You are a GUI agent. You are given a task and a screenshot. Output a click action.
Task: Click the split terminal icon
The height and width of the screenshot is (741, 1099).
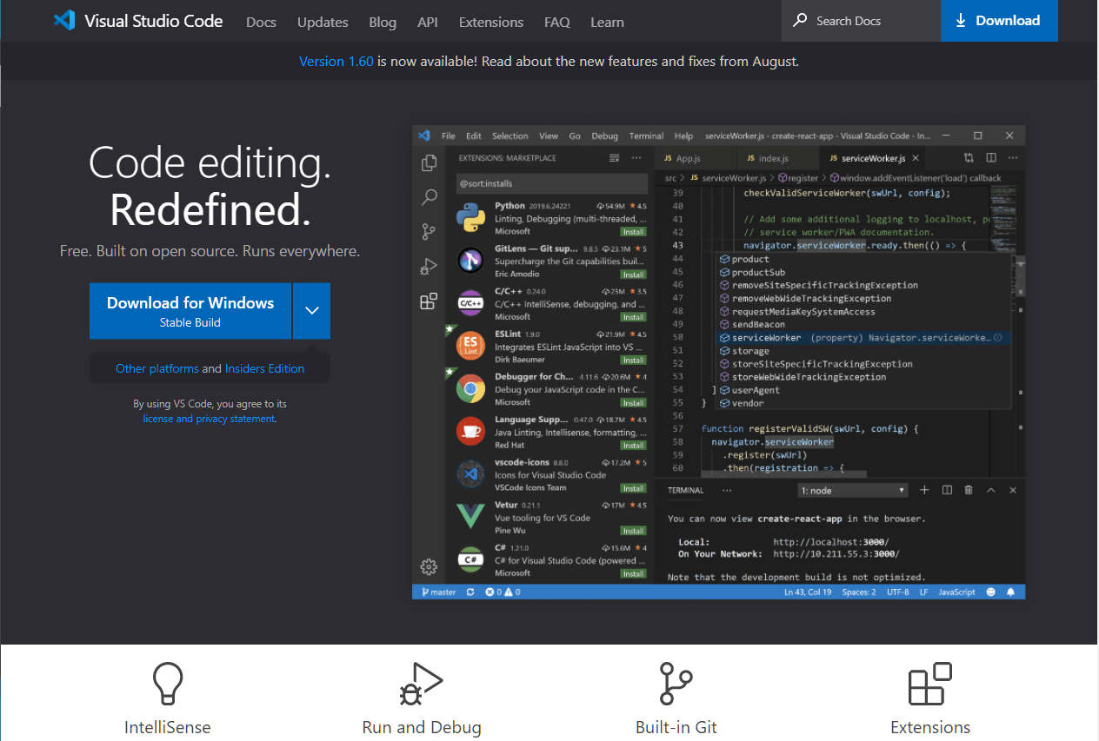(947, 490)
